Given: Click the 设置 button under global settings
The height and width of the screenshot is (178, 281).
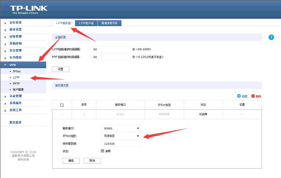Looking at the screenshot, I should 61,69.
